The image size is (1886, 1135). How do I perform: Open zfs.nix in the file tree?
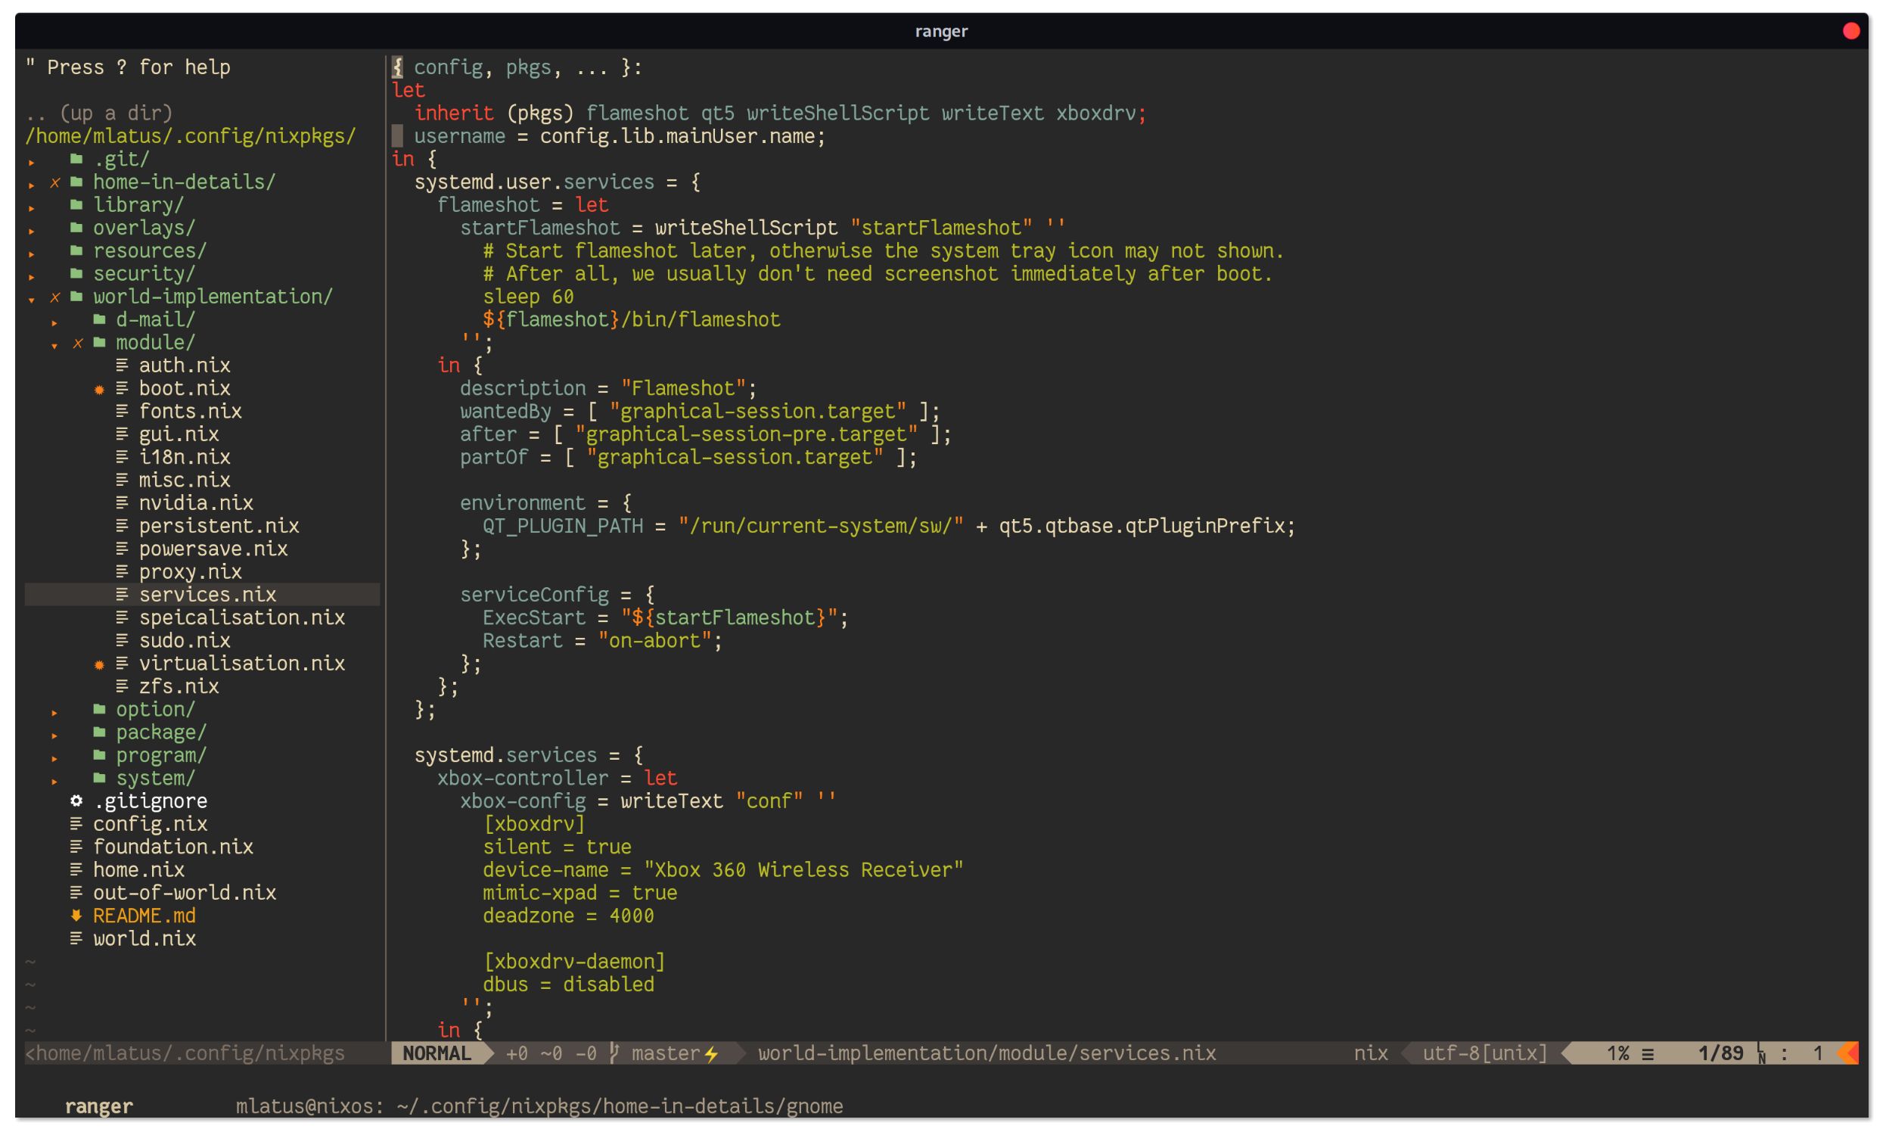(x=178, y=686)
